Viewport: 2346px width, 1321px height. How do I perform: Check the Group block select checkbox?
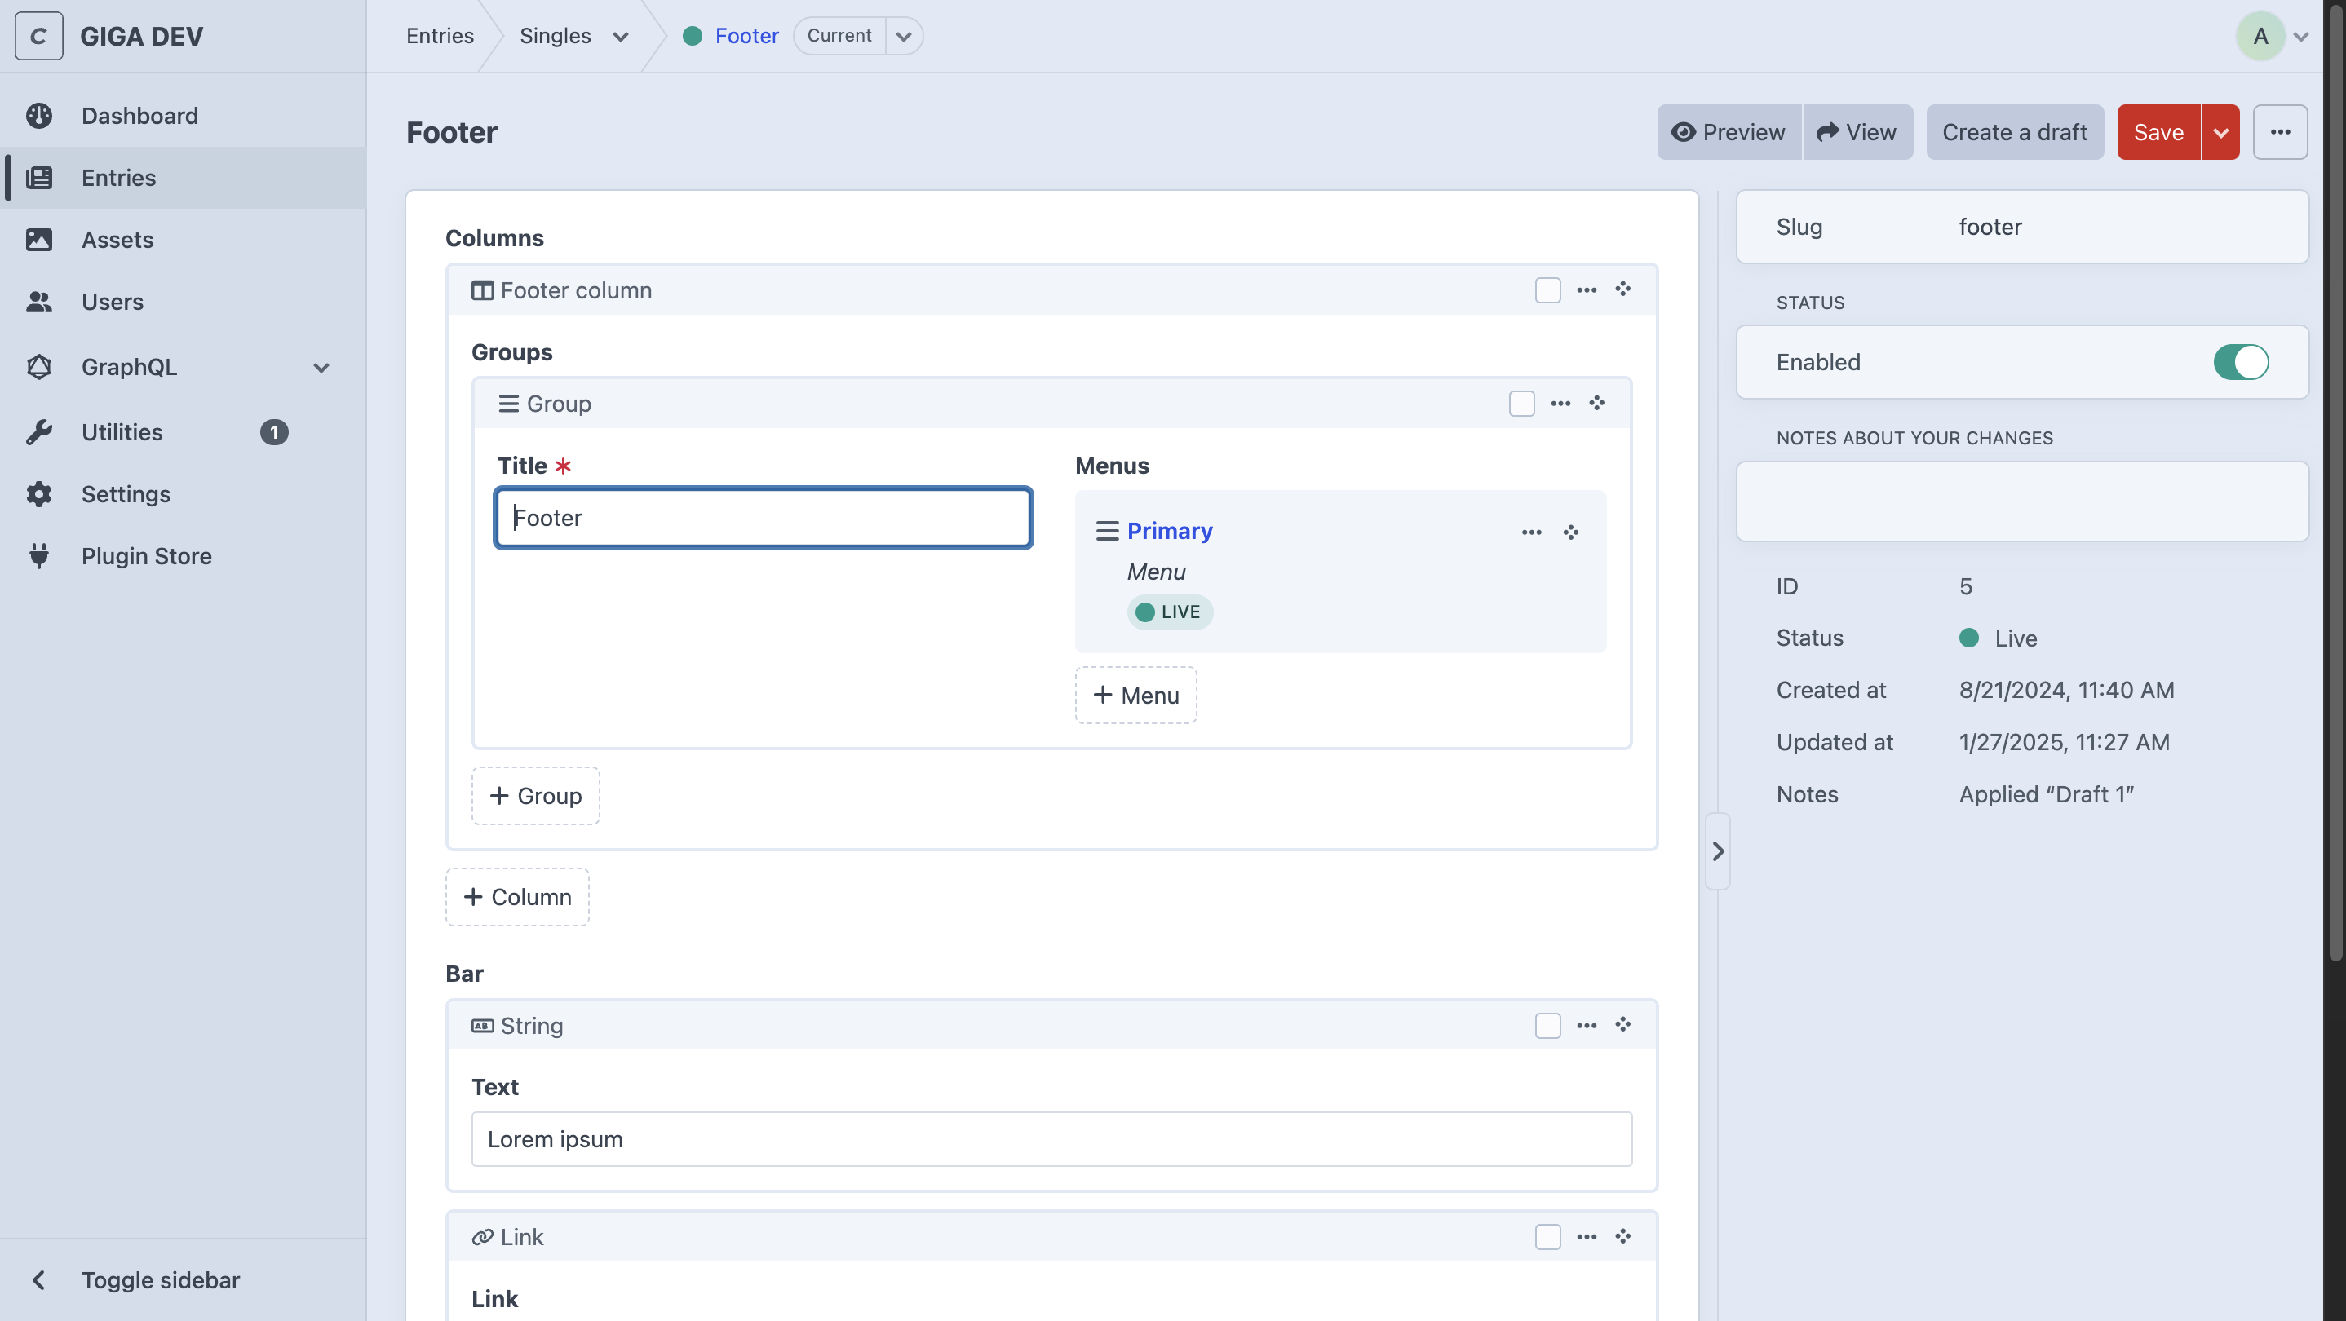(1520, 404)
